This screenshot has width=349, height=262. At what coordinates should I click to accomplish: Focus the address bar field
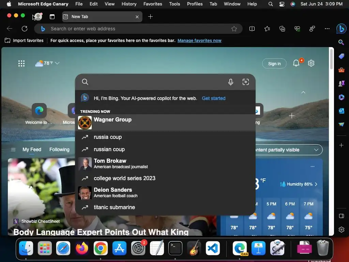[138, 29]
